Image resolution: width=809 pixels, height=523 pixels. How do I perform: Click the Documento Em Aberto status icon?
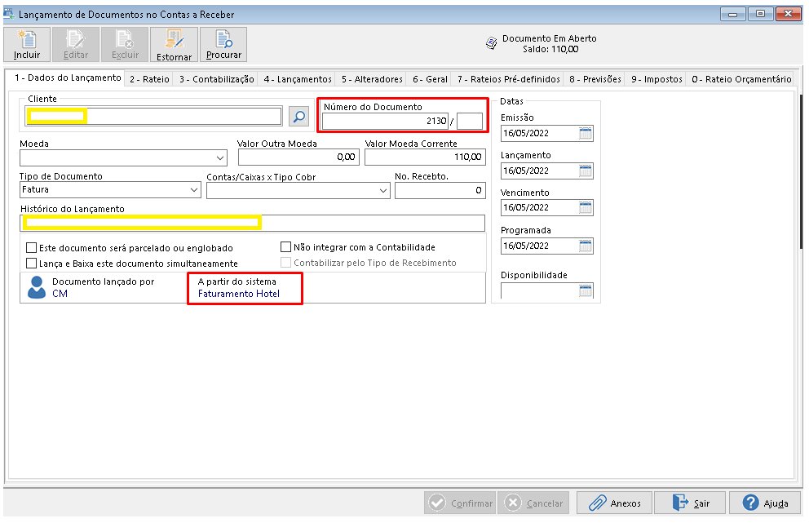pos(492,43)
